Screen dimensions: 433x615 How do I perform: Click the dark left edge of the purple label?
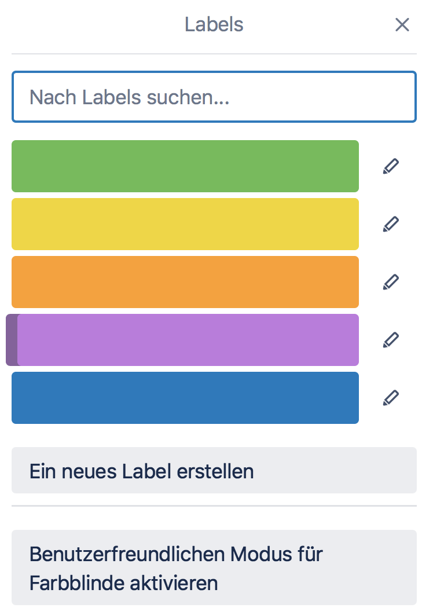(x=11, y=340)
